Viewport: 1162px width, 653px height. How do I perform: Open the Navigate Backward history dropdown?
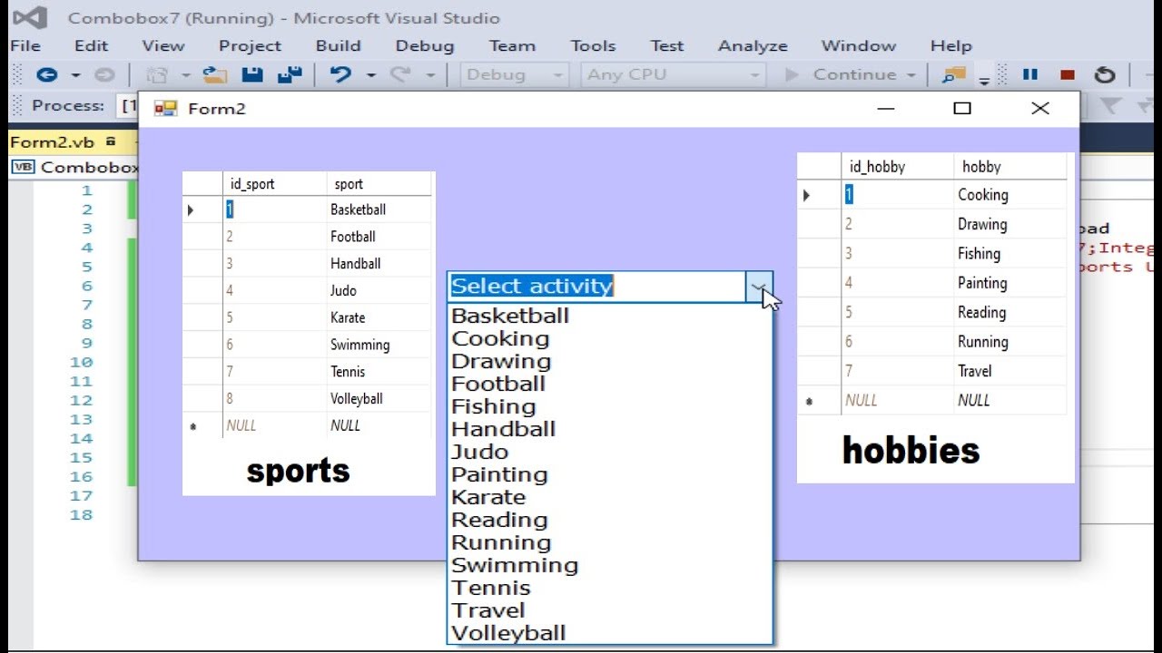[x=76, y=75]
